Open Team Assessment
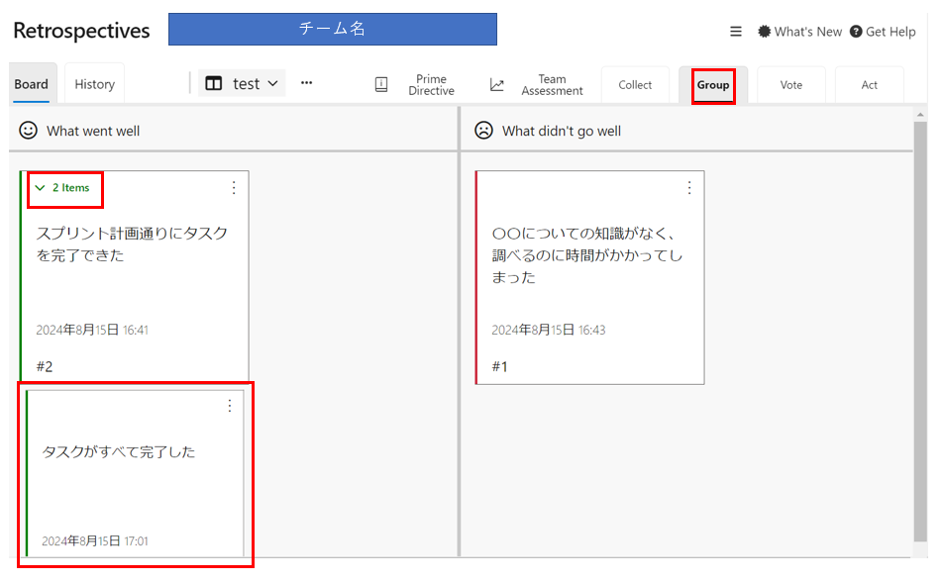 [x=552, y=85]
